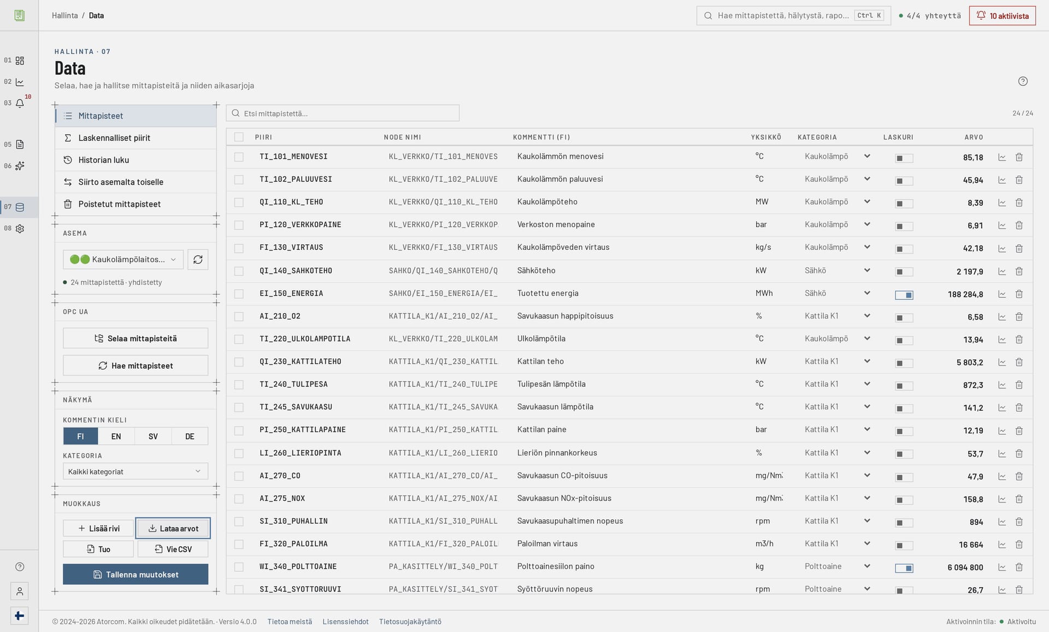Click the Finnish flag language icon

[20, 616]
